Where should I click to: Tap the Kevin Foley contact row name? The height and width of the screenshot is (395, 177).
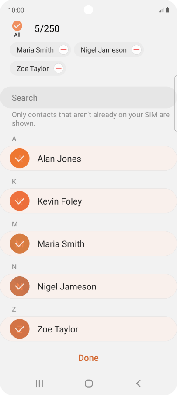pos(59,201)
